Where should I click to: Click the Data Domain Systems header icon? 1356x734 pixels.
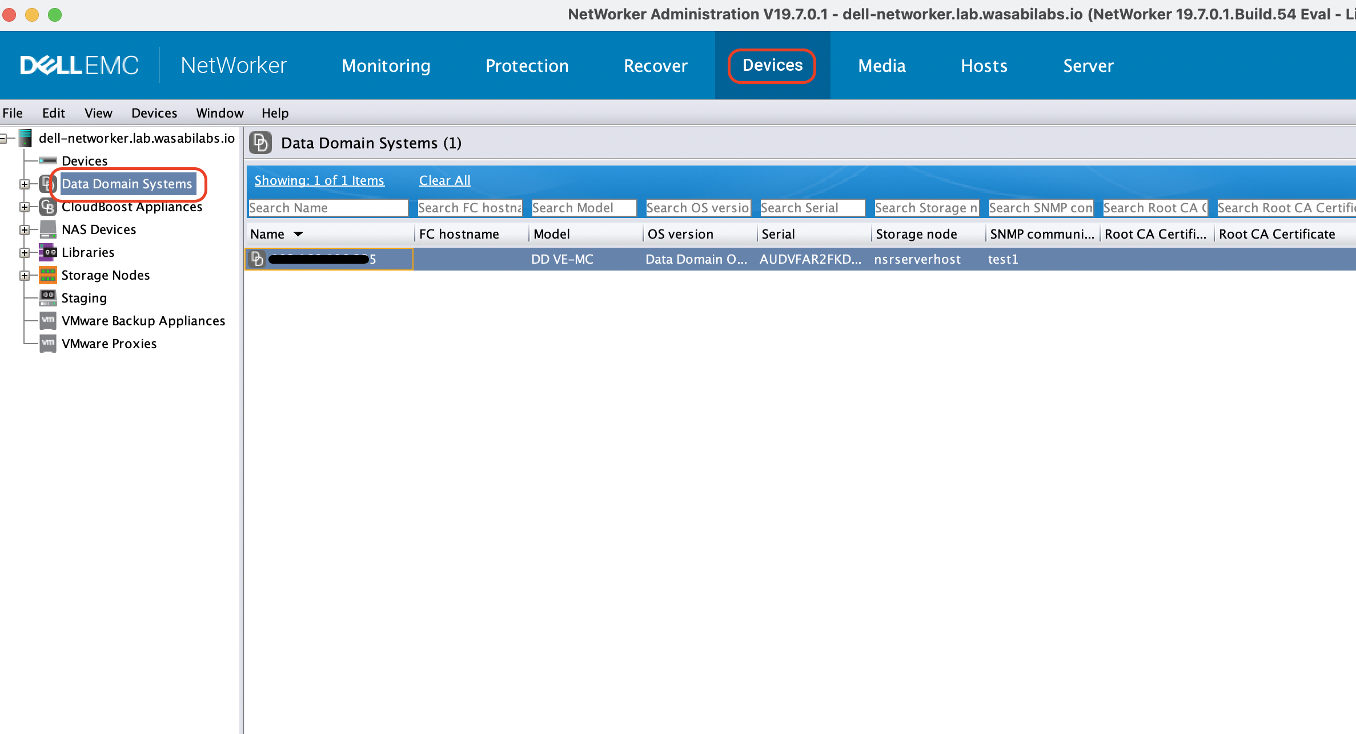pyautogui.click(x=260, y=143)
